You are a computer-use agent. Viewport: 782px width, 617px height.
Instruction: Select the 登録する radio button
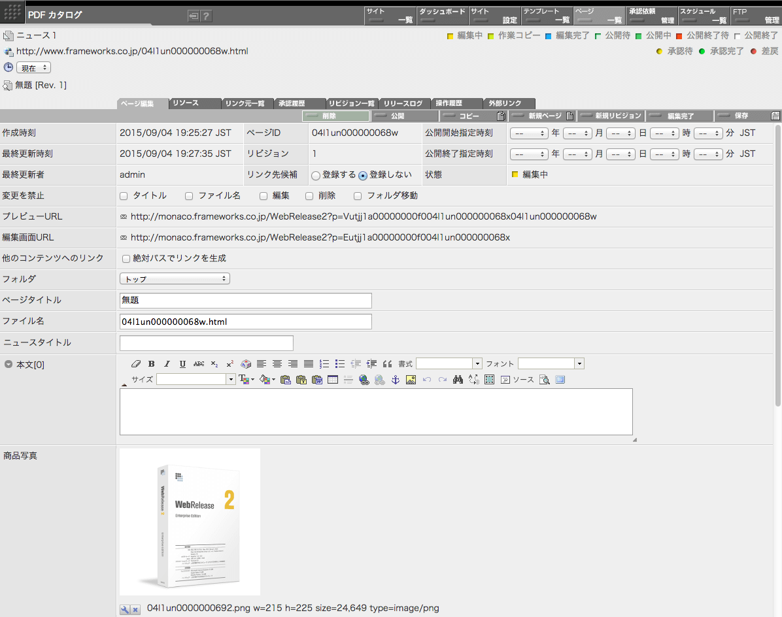click(x=316, y=175)
